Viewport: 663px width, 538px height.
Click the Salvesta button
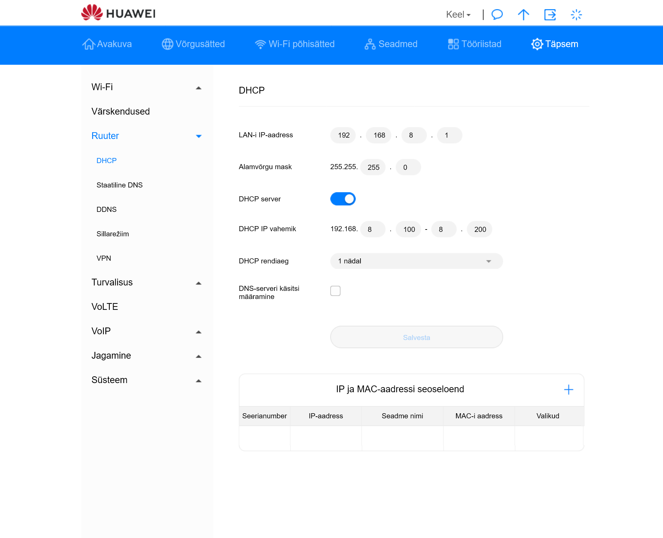(x=416, y=337)
